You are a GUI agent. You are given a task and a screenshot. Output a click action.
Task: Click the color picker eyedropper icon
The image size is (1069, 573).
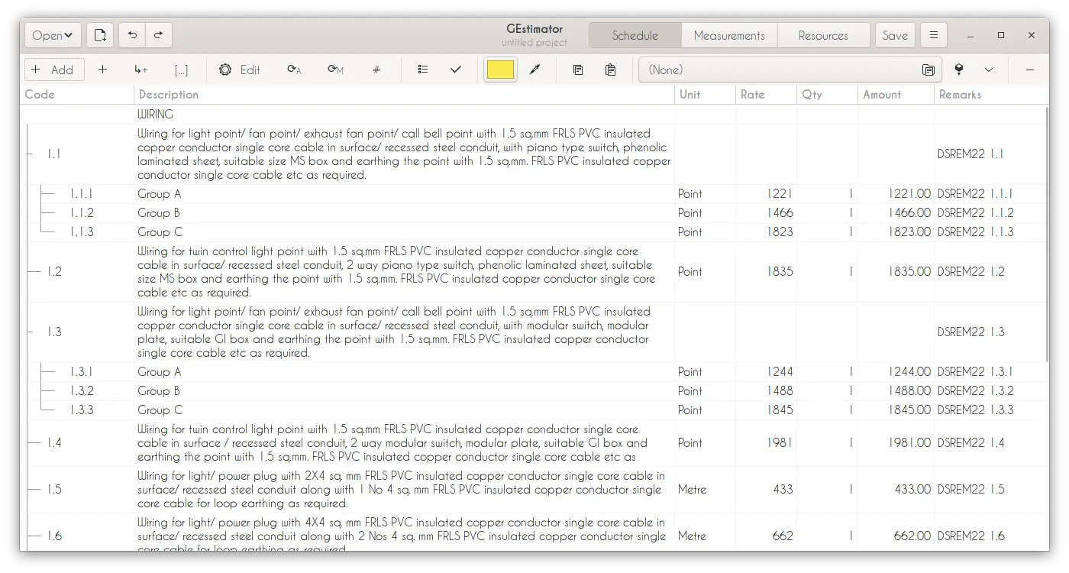534,70
